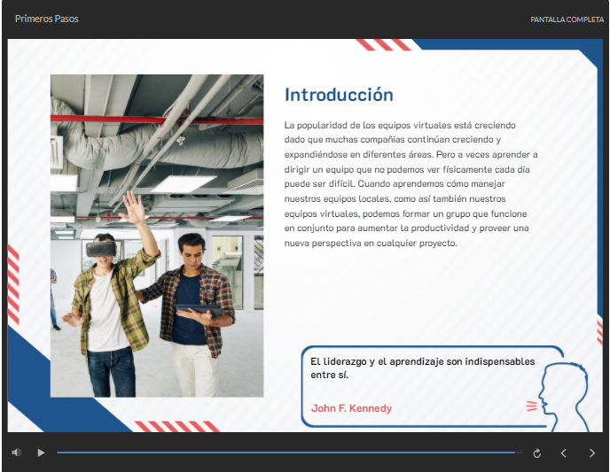Click the quote about liderazgo y aprendizaje
The height and width of the screenshot is (472, 610).
click(x=423, y=368)
